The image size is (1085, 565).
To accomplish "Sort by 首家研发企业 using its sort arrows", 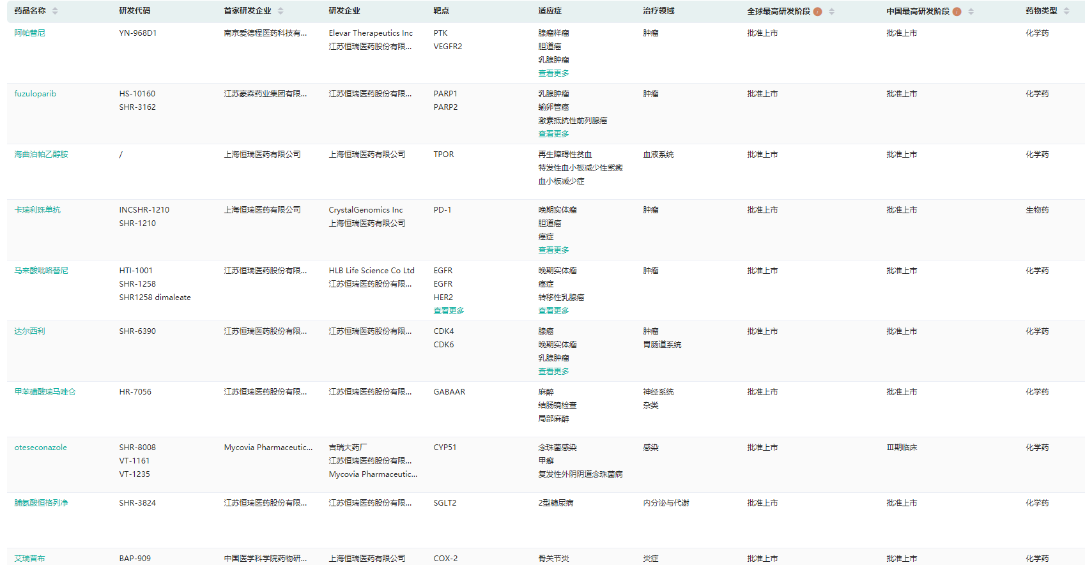I will [x=281, y=11].
